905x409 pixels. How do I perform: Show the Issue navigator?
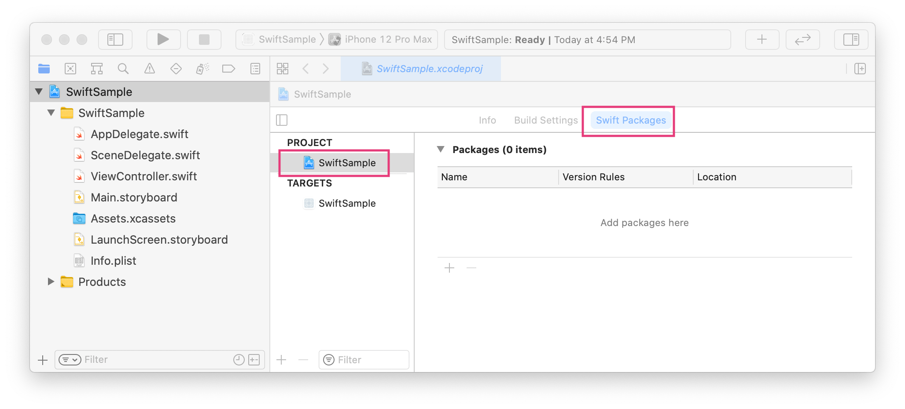click(149, 69)
